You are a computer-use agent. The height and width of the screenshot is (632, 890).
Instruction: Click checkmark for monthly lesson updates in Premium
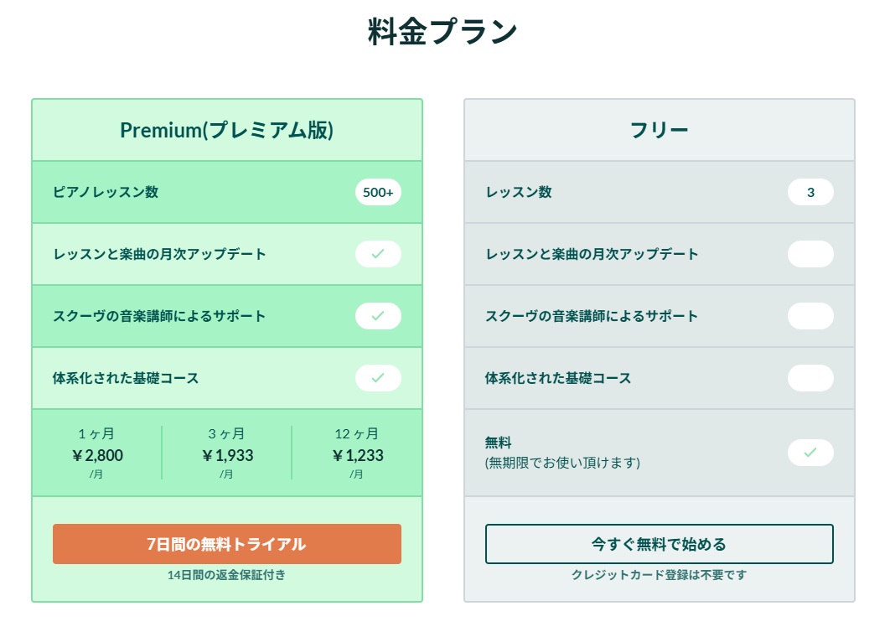pyautogui.click(x=378, y=254)
